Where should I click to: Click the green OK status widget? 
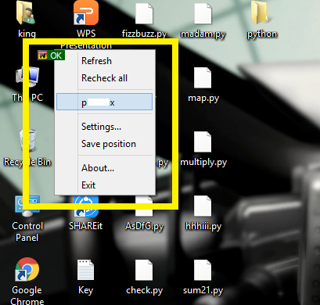52,56
